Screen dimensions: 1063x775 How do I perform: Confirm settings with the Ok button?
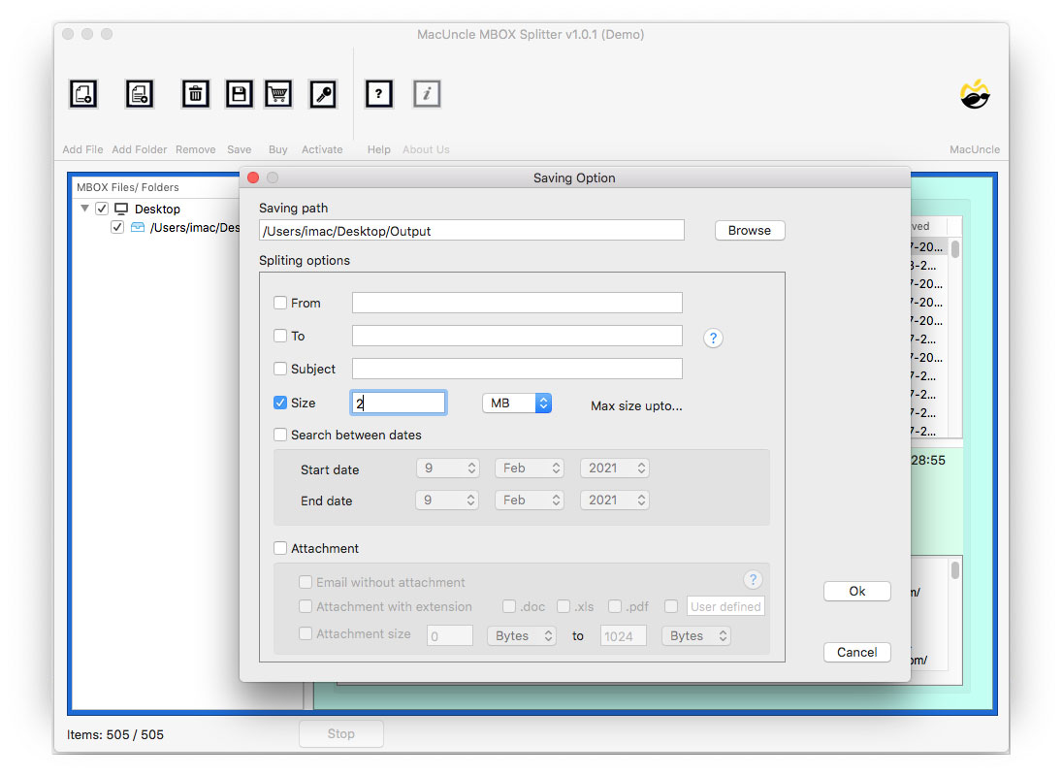[x=856, y=591]
